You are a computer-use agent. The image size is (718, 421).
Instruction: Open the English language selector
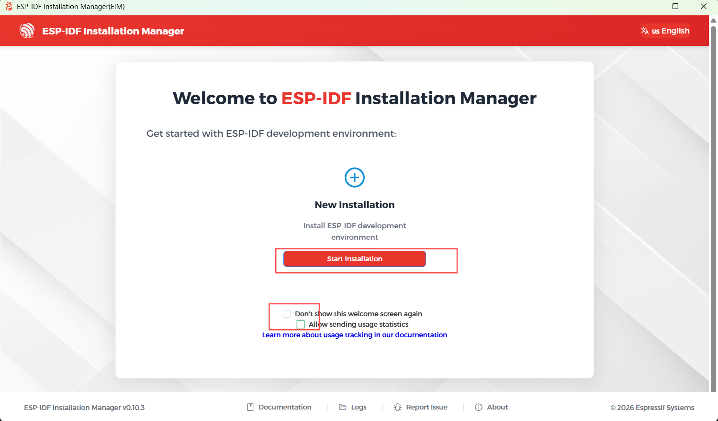(x=665, y=31)
